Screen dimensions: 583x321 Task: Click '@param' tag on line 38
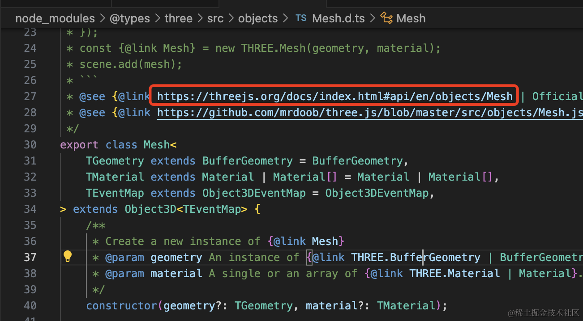(124, 274)
